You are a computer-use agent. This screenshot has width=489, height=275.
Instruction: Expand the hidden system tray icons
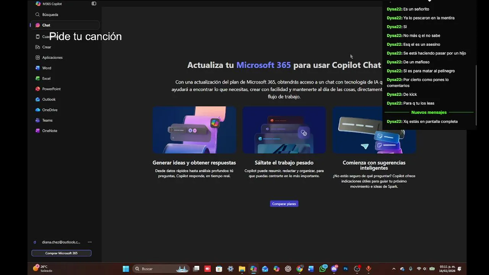394,269
